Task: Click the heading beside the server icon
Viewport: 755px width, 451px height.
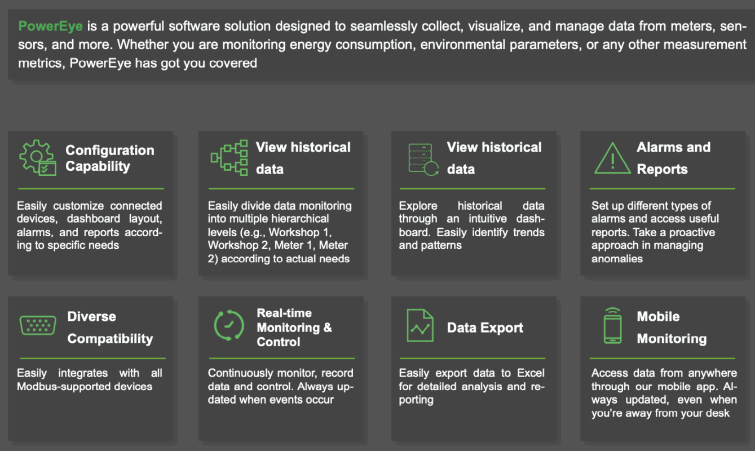Action: click(x=494, y=158)
